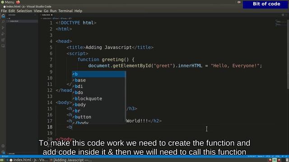Open the Search view in activity bar
Screen dimensions: 289x162
pyautogui.click(x=3, y=22)
